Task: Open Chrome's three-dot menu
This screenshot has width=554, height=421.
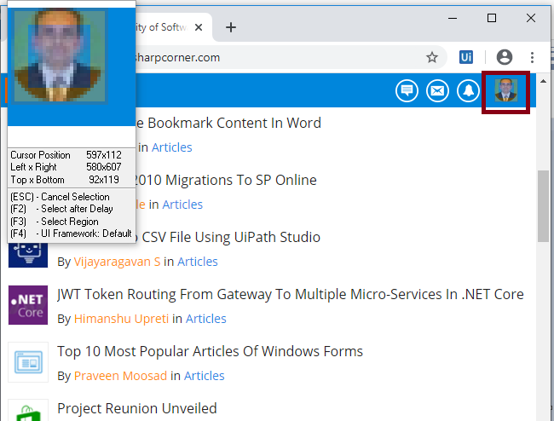Action: pos(533,57)
